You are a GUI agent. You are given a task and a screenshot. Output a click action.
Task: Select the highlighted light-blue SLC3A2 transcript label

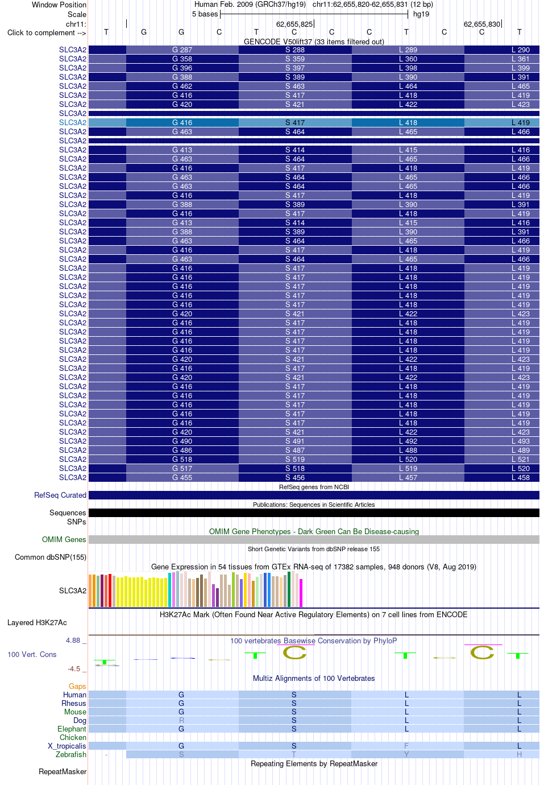click(73, 122)
